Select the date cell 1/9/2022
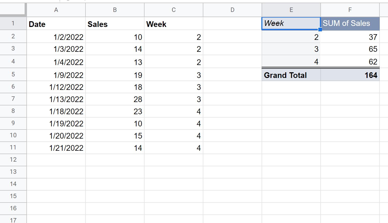This screenshot has width=388, height=223. (x=56, y=75)
